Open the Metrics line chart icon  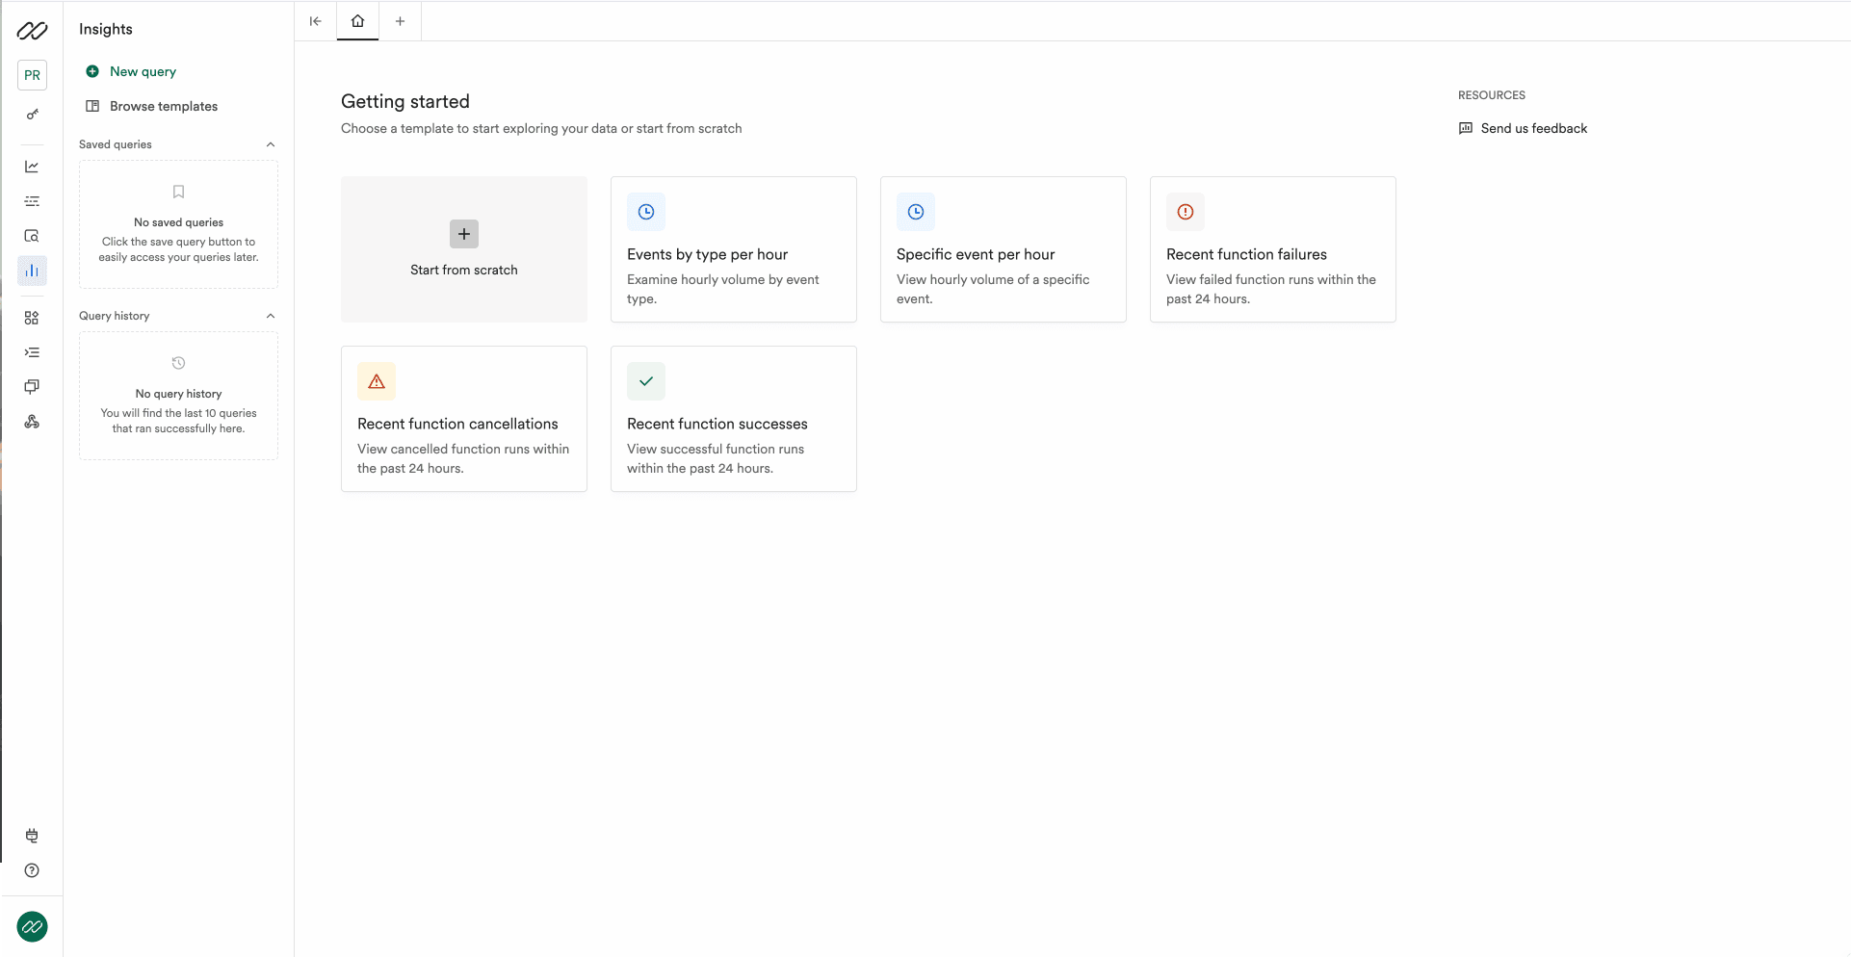(32, 167)
